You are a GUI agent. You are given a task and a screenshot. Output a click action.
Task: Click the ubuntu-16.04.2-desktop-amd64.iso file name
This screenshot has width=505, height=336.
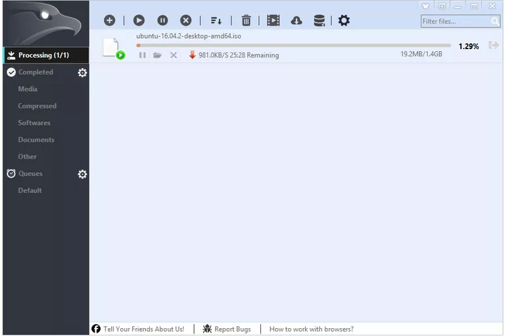point(189,36)
